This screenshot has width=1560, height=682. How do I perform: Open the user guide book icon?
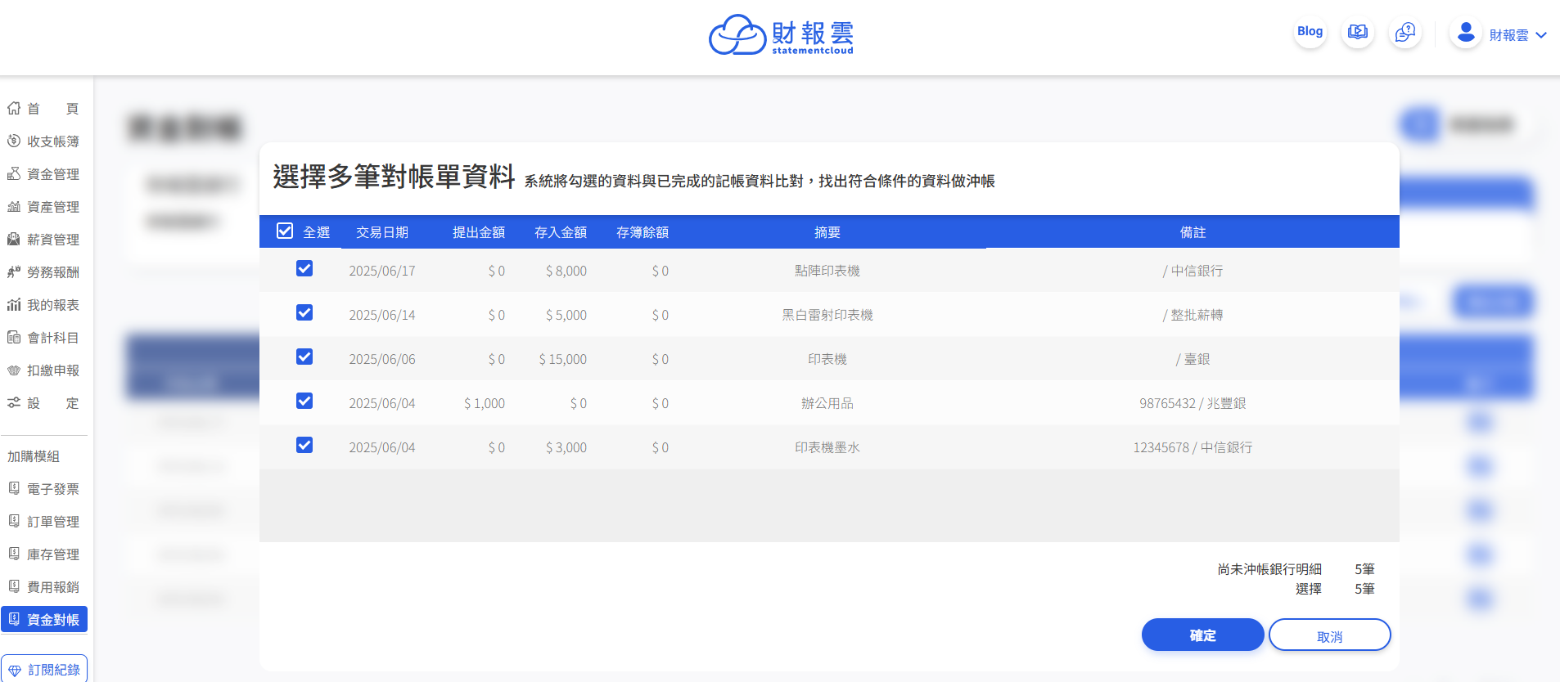point(1358,32)
